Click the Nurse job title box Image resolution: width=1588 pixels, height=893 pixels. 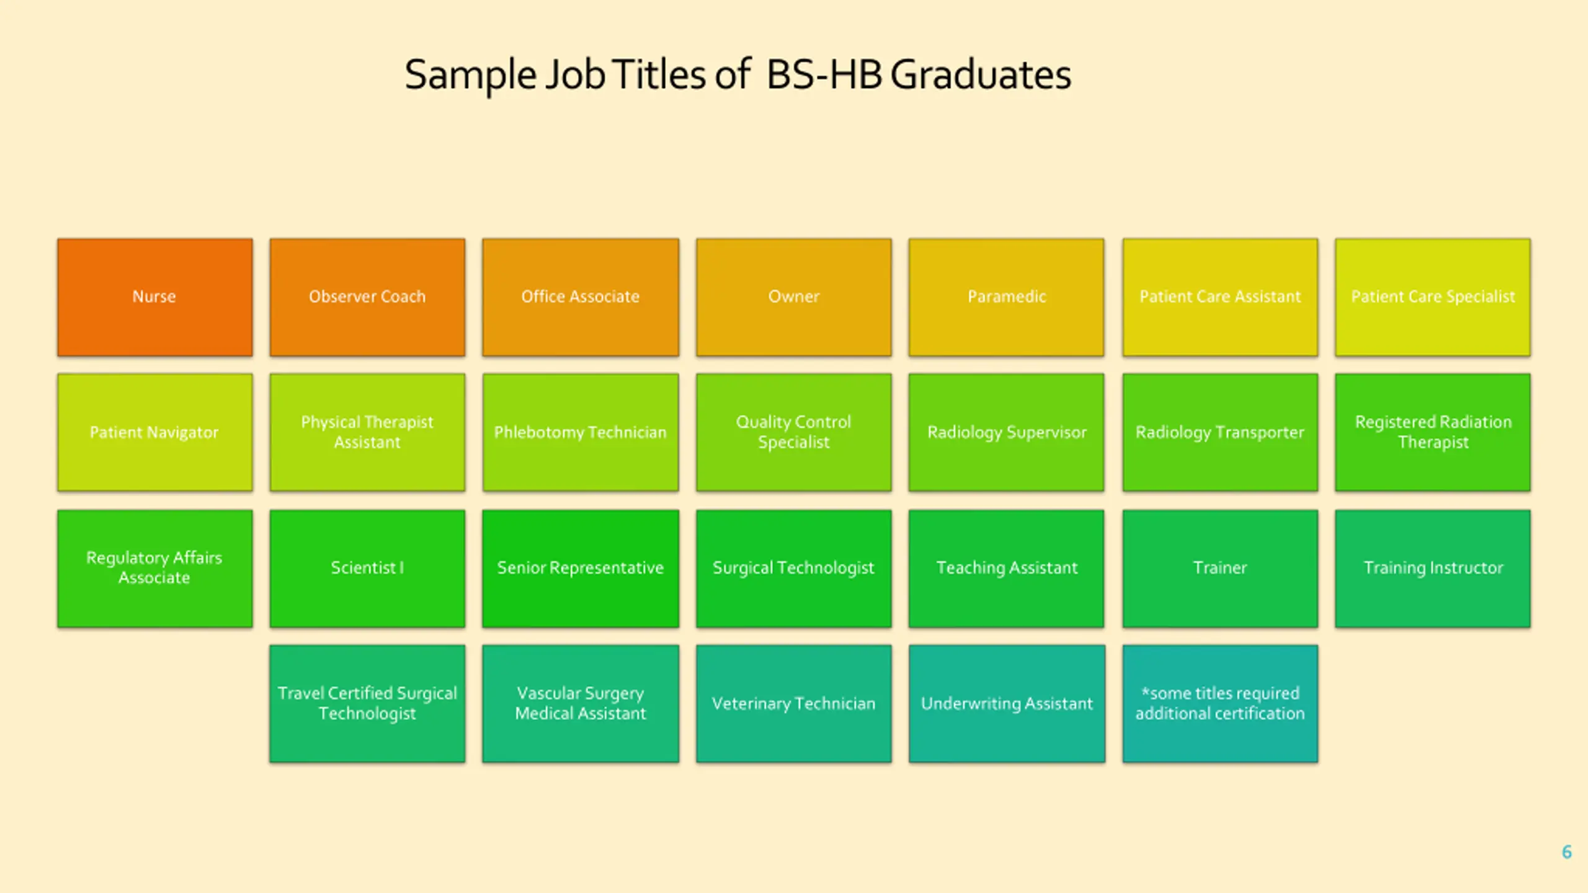tap(154, 297)
